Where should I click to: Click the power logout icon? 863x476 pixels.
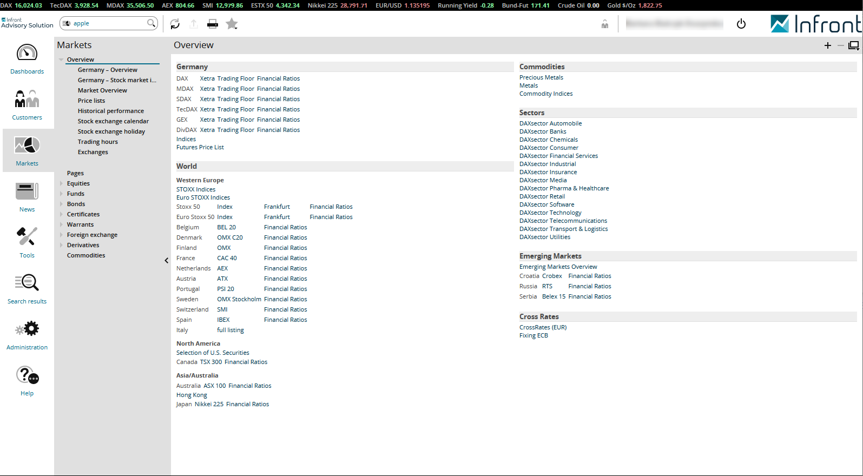pyautogui.click(x=741, y=24)
